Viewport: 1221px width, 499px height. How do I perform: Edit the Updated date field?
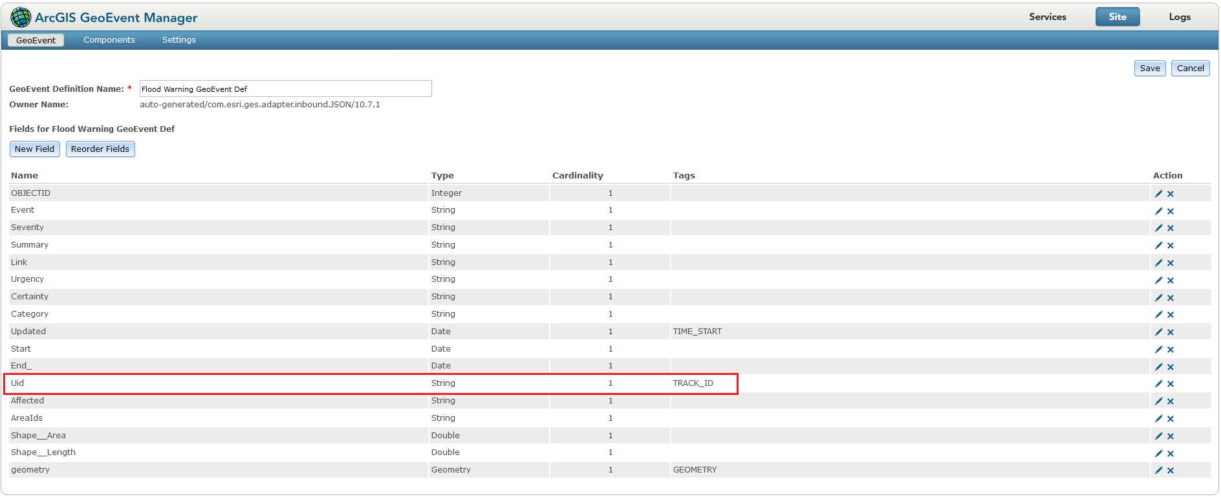(x=1159, y=332)
